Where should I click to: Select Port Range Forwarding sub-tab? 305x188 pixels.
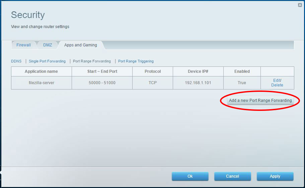92,61
